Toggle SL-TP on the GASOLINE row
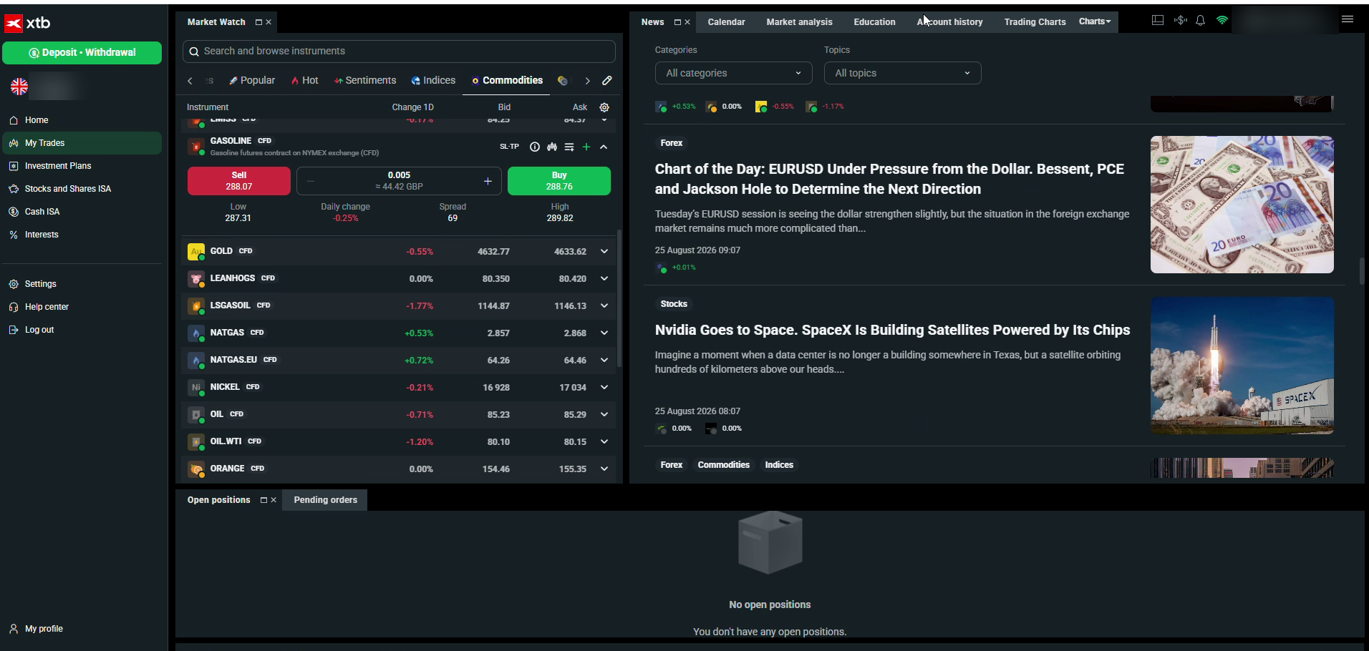 pos(509,147)
